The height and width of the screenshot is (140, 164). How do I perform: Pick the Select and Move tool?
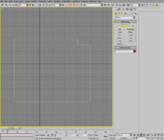click(x=43, y=5)
